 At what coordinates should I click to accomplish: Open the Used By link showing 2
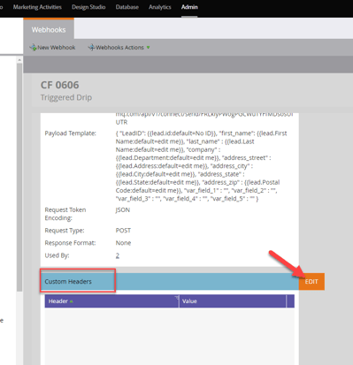(x=118, y=255)
